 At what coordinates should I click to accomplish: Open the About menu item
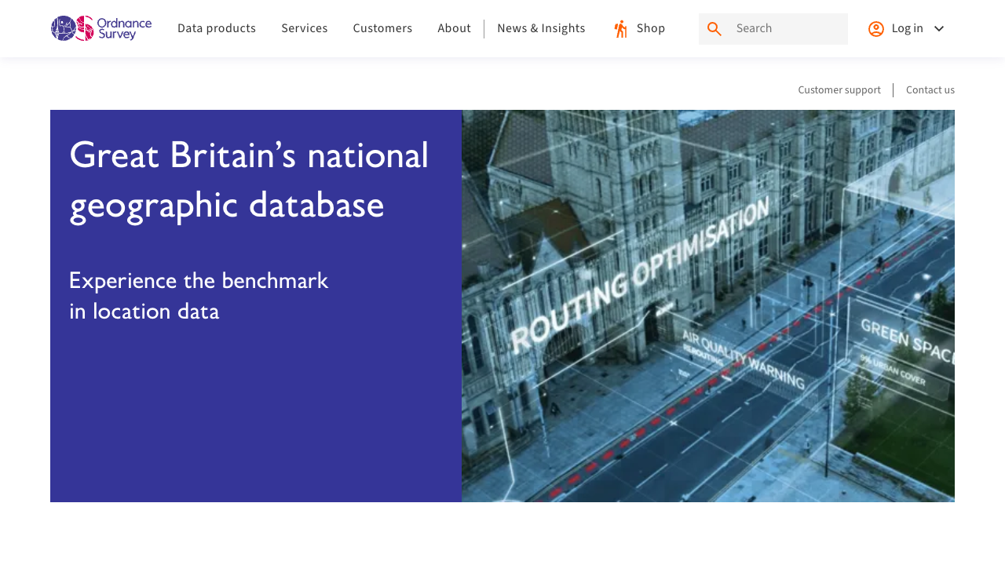click(454, 29)
